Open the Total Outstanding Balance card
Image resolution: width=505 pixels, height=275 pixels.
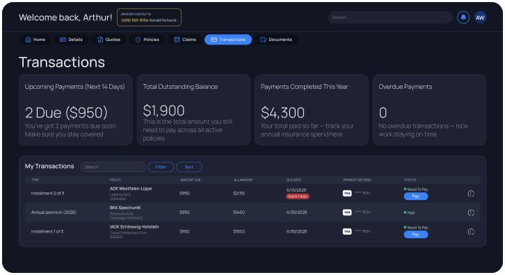(x=193, y=110)
